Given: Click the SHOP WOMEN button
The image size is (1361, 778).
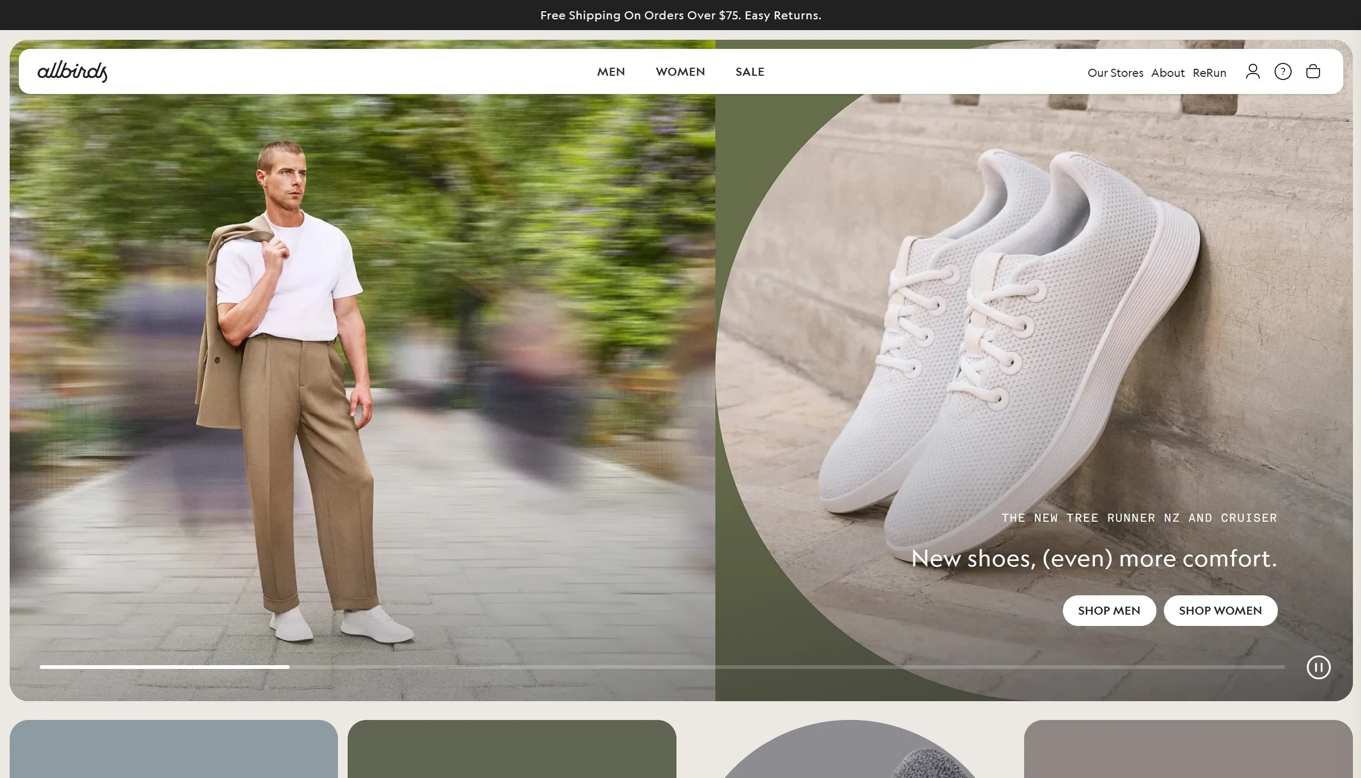Looking at the screenshot, I should coord(1220,610).
